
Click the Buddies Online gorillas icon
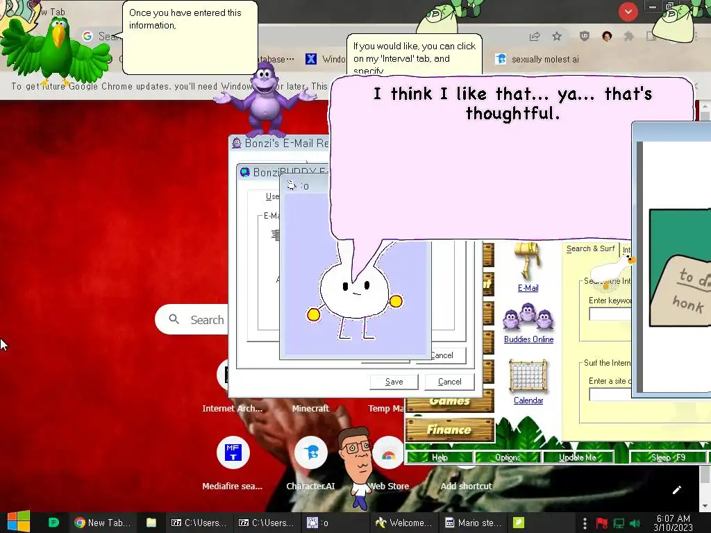(528, 316)
